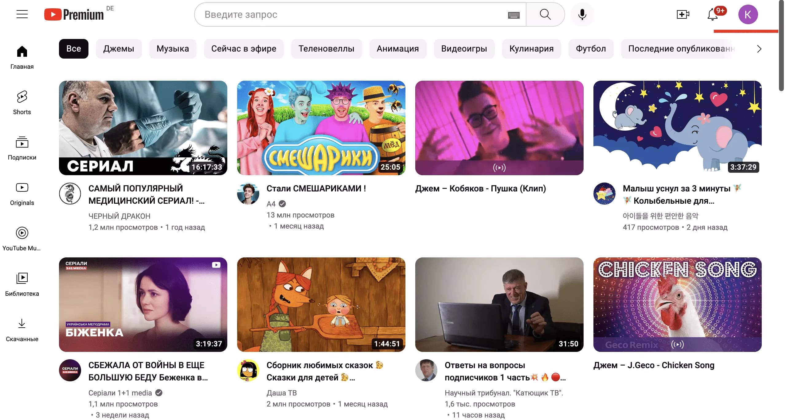Open Научный трибунал channel name

click(504, 393)
